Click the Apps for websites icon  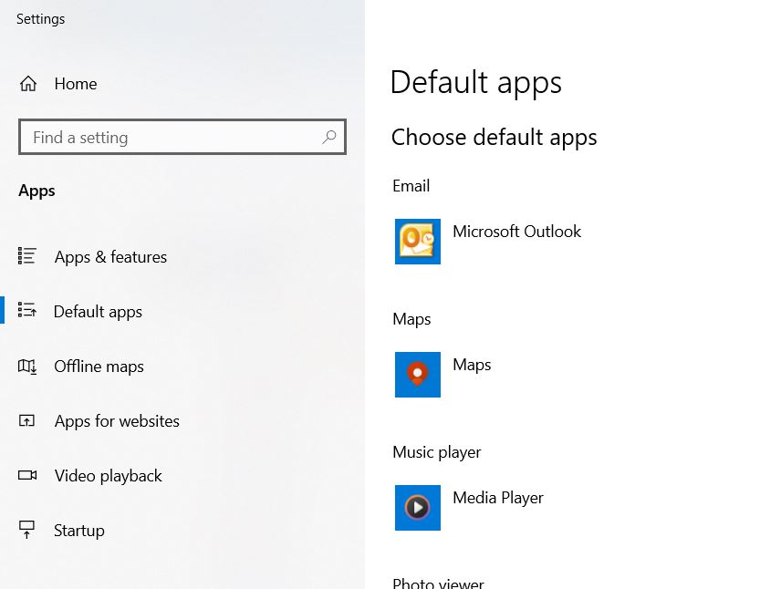[x=26, y=420]
